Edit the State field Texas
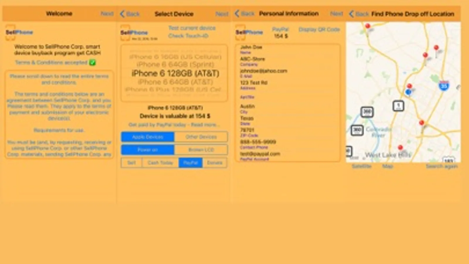469x264 pixels. [x=287, y=121]
